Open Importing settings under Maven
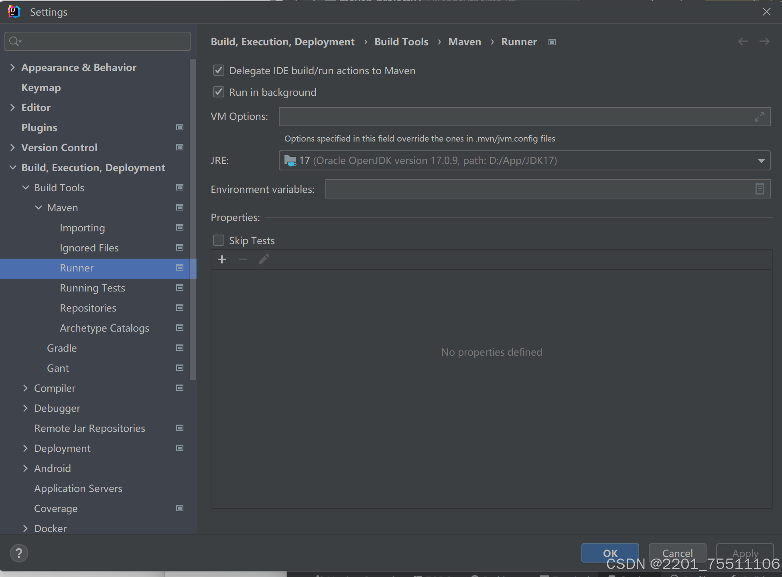The width and height of the screenshot is (782, 577). coord(82,228)
